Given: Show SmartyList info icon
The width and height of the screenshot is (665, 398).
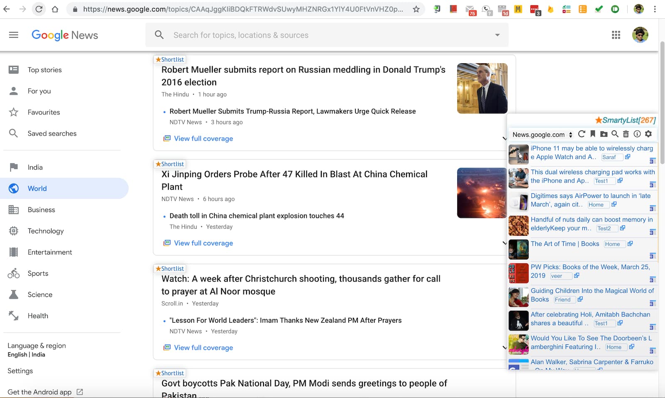Looking at the screenshot, I should coord(637,134).
